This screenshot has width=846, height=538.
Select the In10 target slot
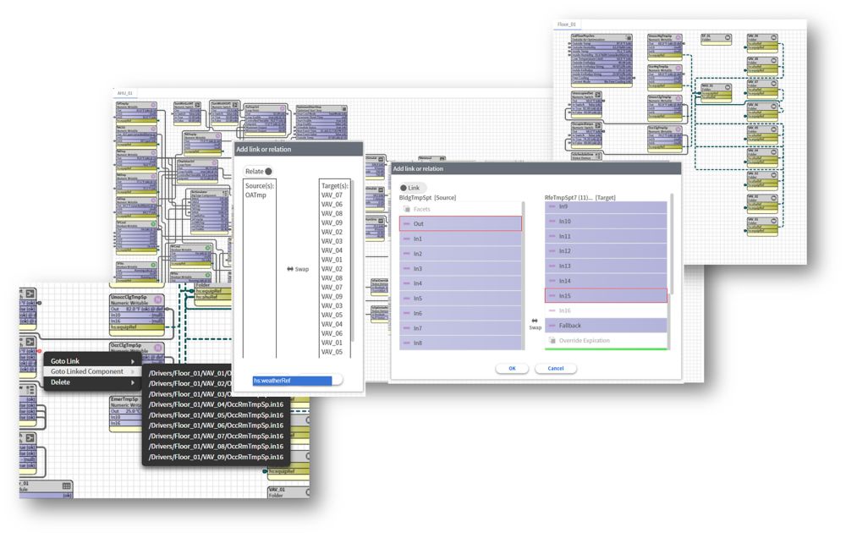pos(606,222)
